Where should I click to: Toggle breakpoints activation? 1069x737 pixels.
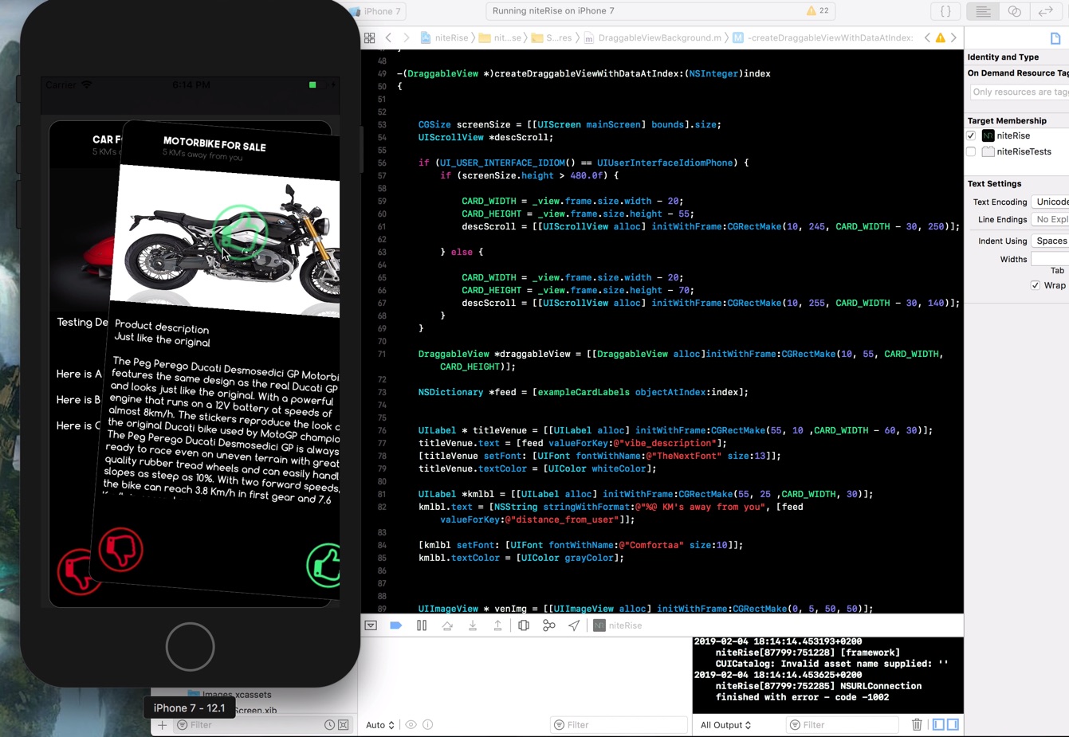pyautogui.click(x=395, y=625)
